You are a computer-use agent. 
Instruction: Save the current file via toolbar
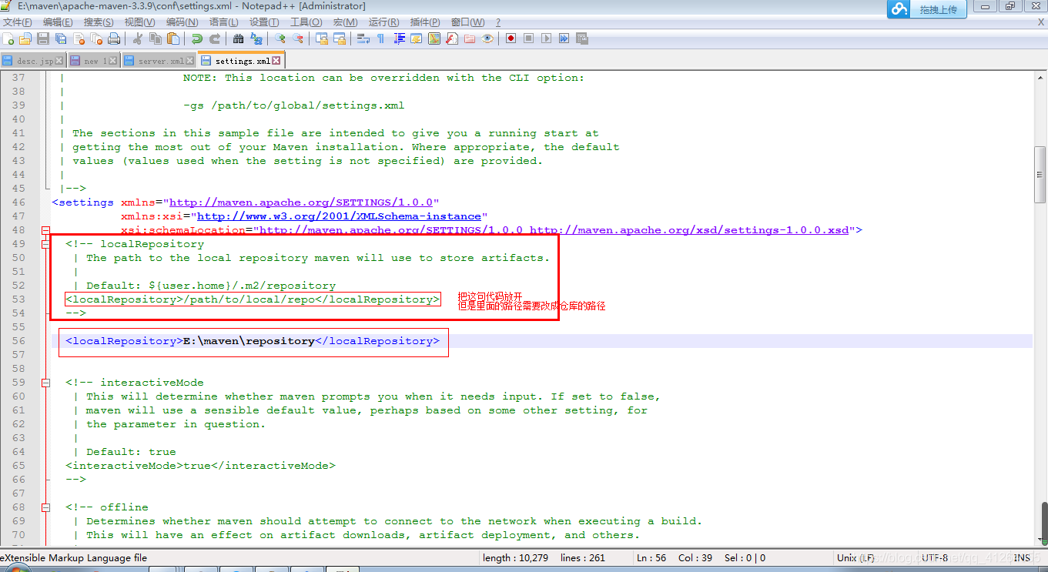click(x=43, y=38)
